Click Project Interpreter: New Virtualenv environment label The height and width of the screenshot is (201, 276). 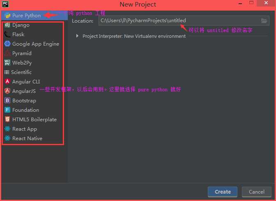pyautogui.click(x=134, y=36)
